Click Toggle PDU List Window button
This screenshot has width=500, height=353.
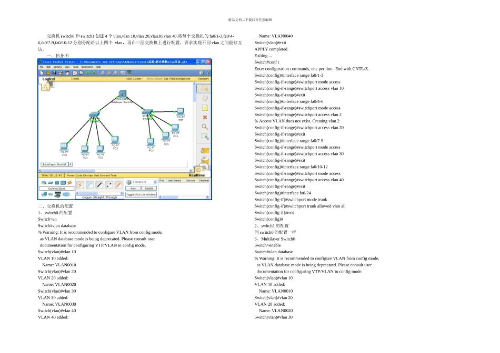pyautogui.click(x=141, y=194)
